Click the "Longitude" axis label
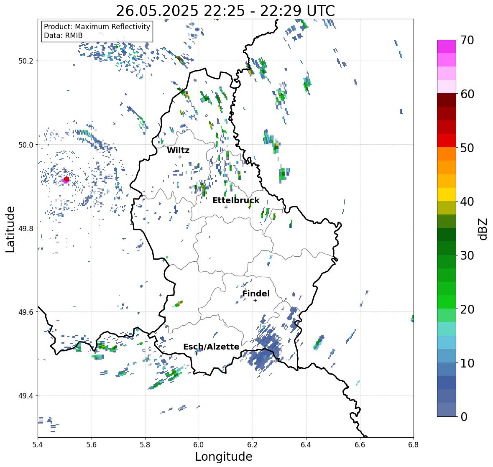 pos(224,457)
